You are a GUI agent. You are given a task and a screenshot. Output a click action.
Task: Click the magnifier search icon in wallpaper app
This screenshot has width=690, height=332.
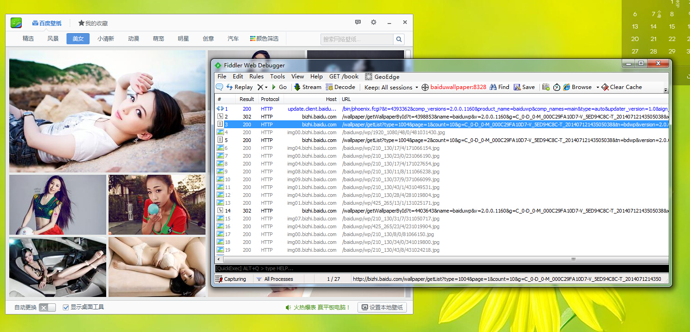point(399,39)
